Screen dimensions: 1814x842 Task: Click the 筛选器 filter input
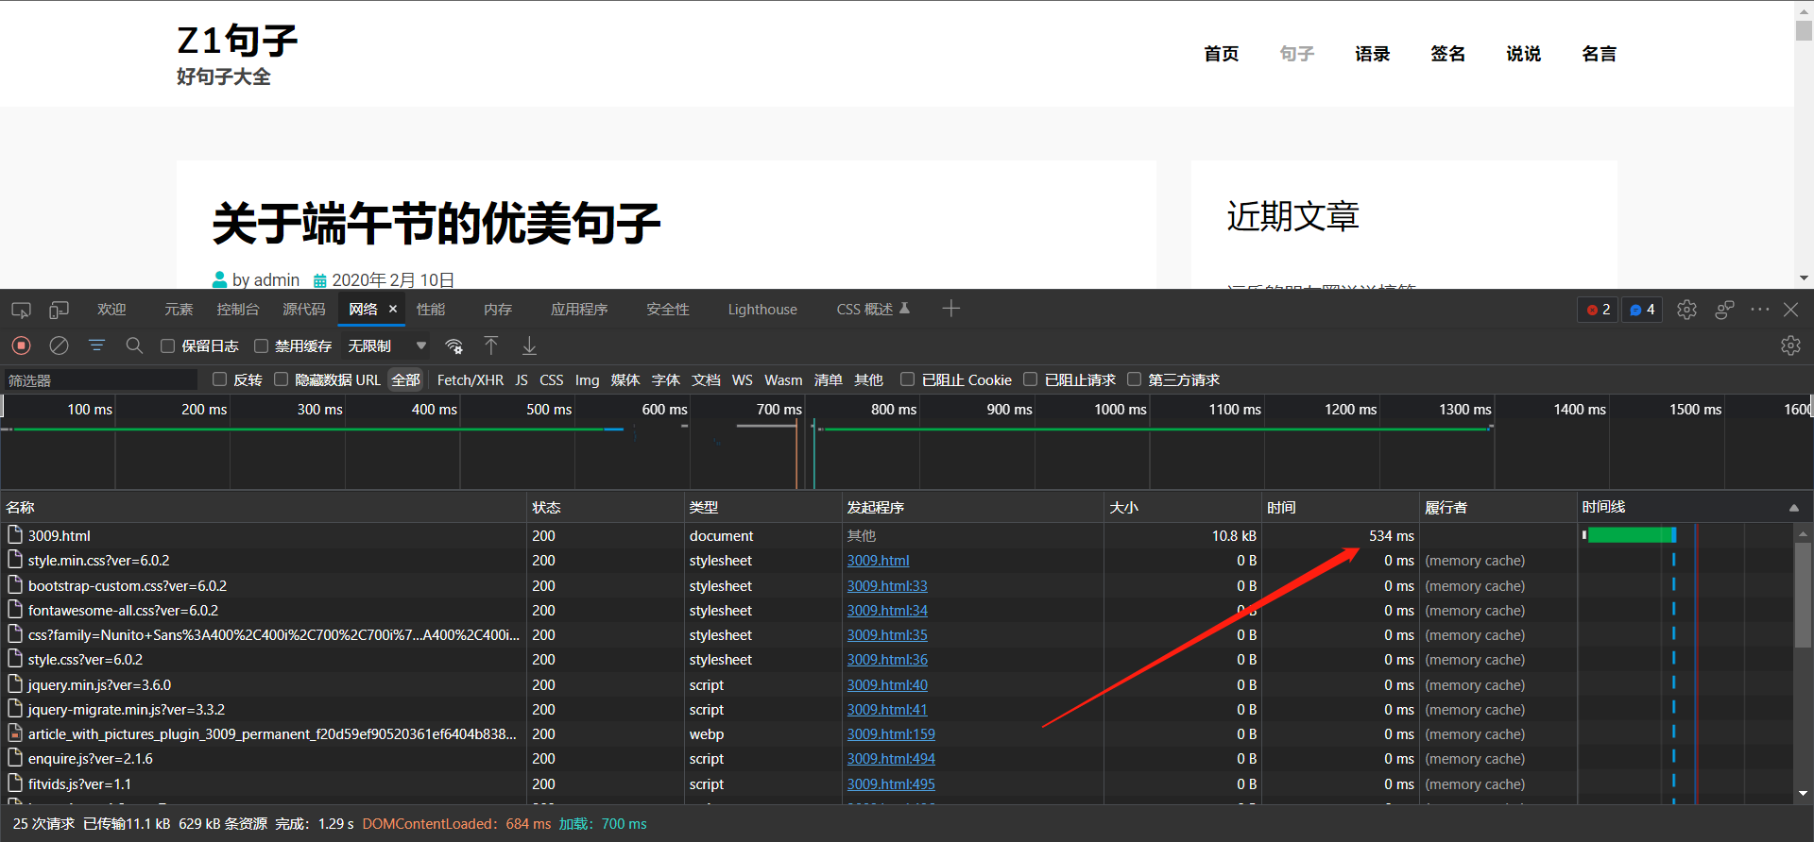pos(100,380)
